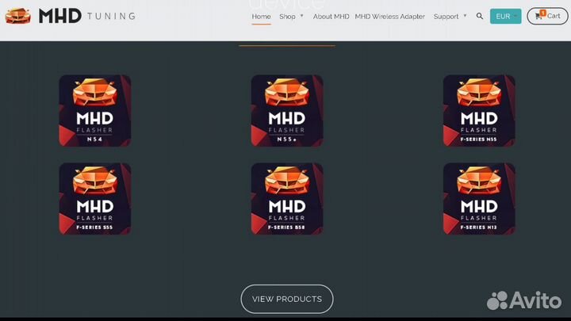
Task: Open the MHD Flasher F-Series N13 tile
Action: (x=479, y=199)
